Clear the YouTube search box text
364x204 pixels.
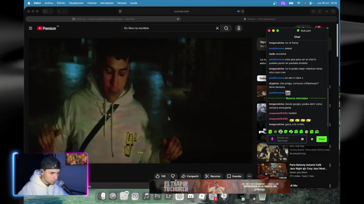click(x=217, y=28)
